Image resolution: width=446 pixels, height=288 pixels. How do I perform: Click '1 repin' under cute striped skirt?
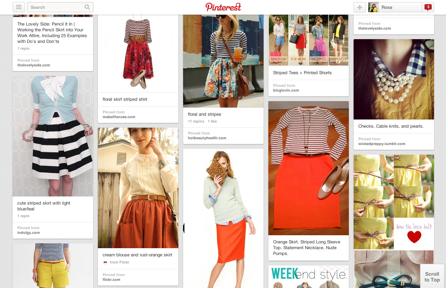pos(24,216)
